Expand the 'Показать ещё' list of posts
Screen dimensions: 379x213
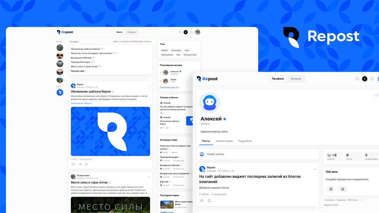click(x=78, y=71)
